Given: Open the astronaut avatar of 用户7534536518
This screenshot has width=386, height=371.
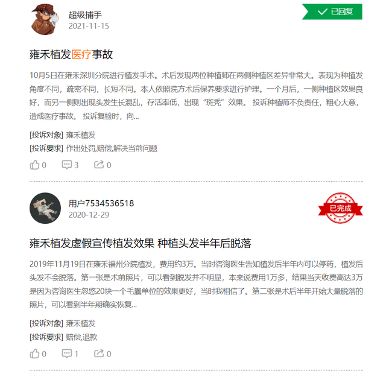Looking at the screenshot, I should (45, 208).
